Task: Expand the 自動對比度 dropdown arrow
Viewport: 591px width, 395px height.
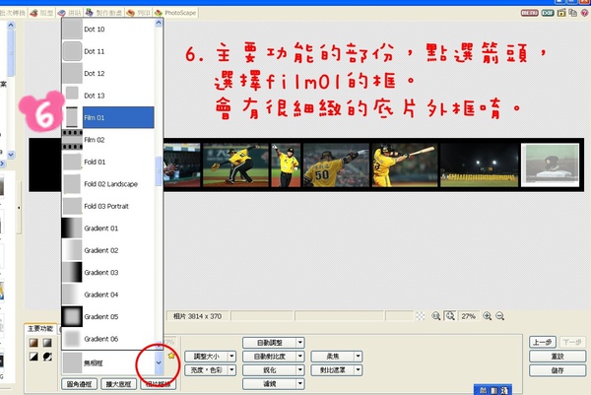Action: coord(300,357)
